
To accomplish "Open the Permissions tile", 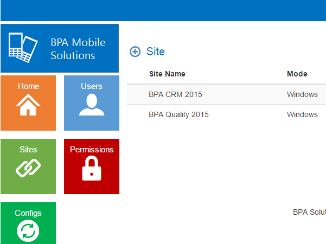I will pos(92,166).
